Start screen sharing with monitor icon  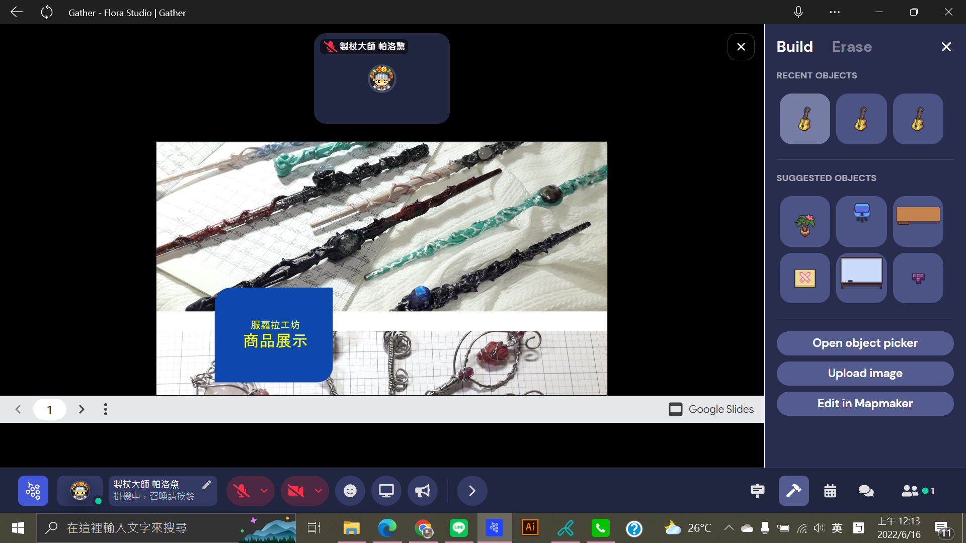(x=386, y=491)
